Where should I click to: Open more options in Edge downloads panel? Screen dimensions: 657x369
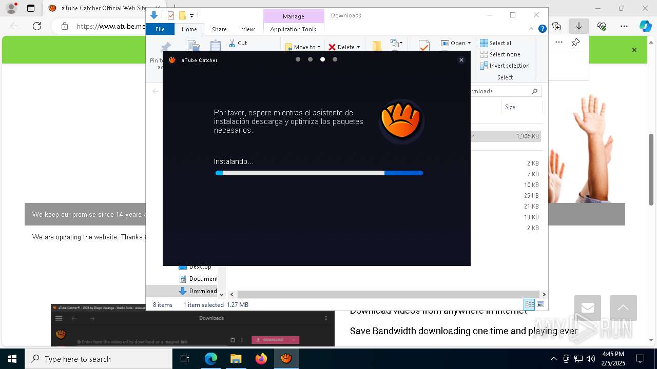click(559, 43)
